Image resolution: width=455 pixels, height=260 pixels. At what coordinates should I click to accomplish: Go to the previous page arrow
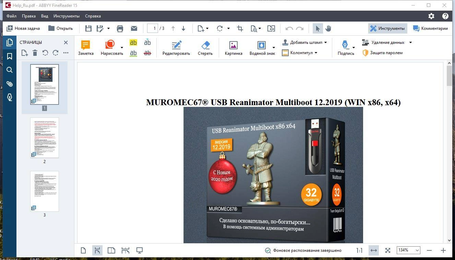coord(173,28)
